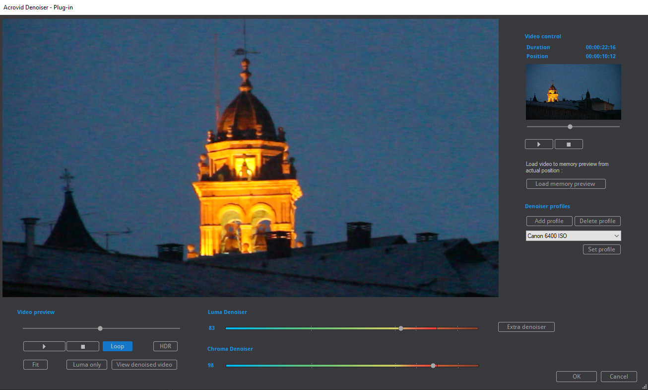Click the Denoiser profiles heading
The height and width of the screenshot is (390, 648).
(548, 206)
